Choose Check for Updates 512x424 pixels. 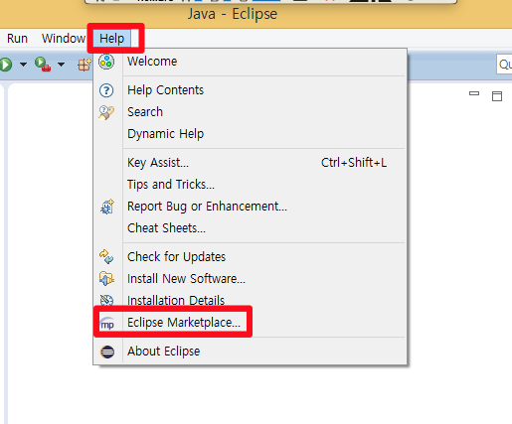[250, 257]
